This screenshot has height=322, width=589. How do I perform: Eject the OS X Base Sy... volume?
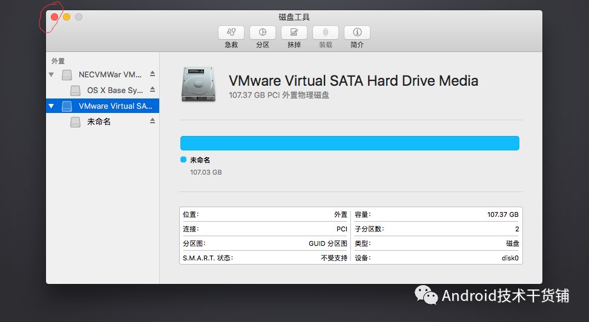153,89
